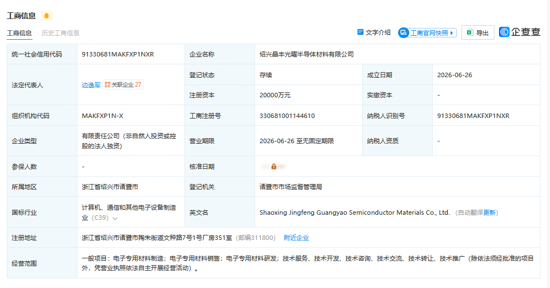Screen dimensions: 550x288
Task: Click the 核准日期 label
Action: click(x=202, y=167)
